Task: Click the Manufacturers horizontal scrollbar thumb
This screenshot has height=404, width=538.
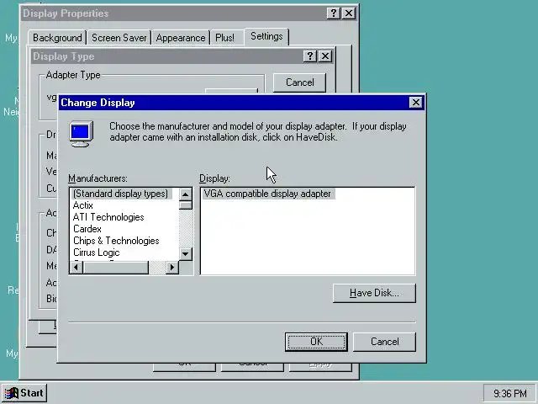Action: [x=116, y=267]
